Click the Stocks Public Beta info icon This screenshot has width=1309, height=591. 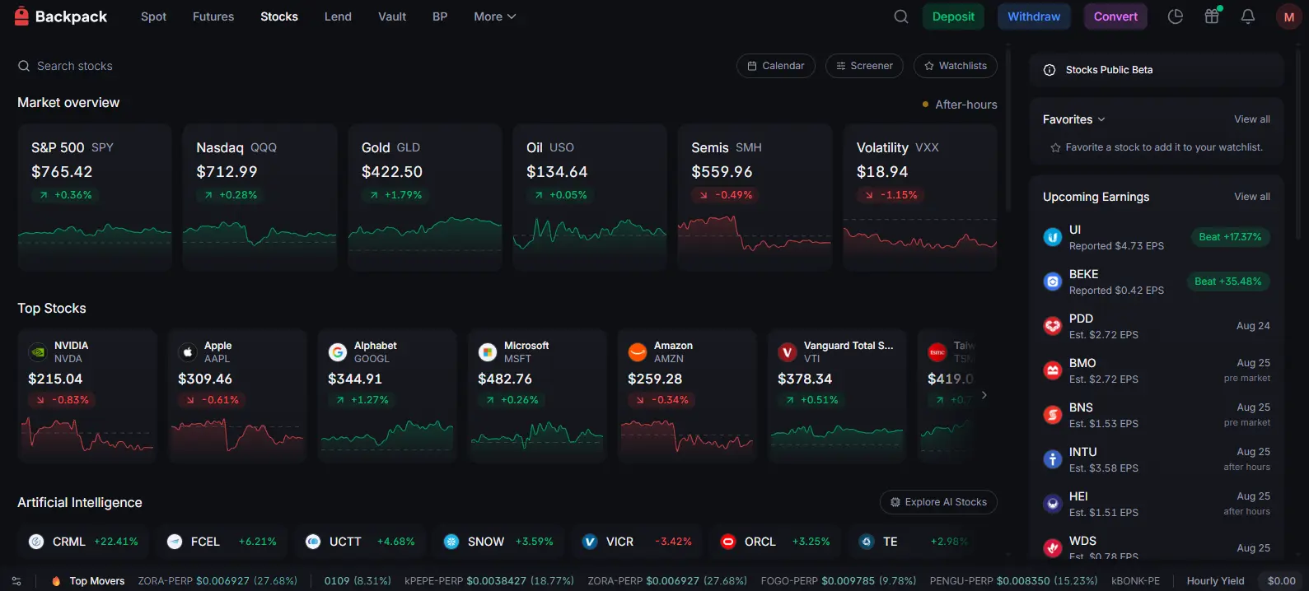(1050, 70)
